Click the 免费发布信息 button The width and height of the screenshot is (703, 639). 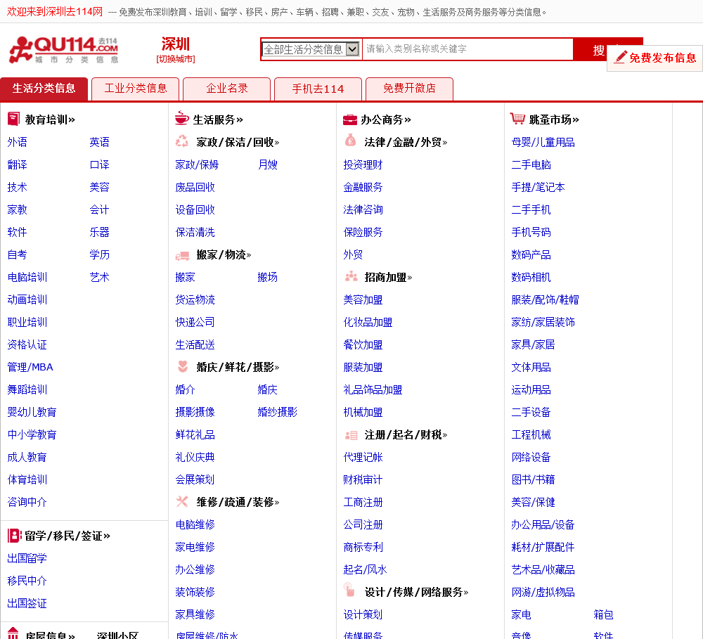(654, 58)
